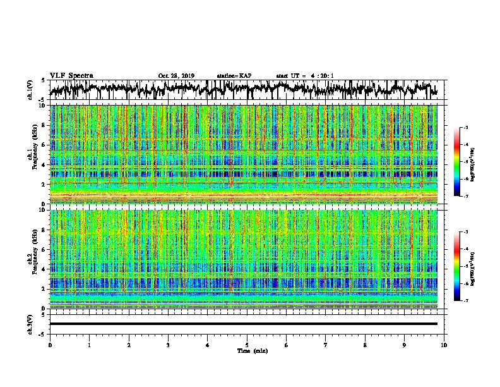Screen dimensions: 500x387
Task: Click the ch.1 spectrogram color scale bar
Action: [456, 162]
